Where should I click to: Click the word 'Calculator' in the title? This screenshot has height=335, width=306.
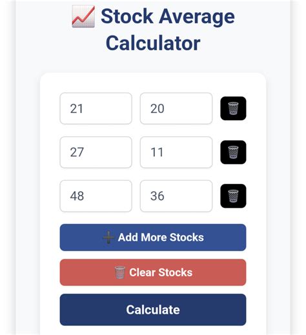point(153,43)
